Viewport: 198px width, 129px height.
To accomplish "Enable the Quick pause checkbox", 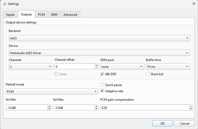I will click(102, 85).
